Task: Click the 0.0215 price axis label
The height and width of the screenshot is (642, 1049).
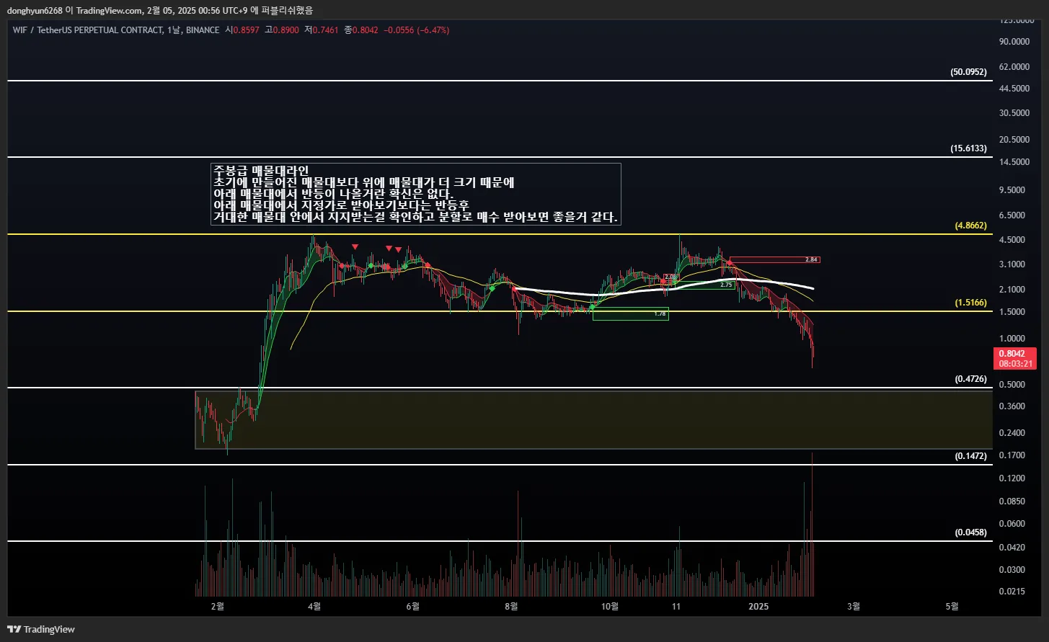Action: (x=1014, y=592)
